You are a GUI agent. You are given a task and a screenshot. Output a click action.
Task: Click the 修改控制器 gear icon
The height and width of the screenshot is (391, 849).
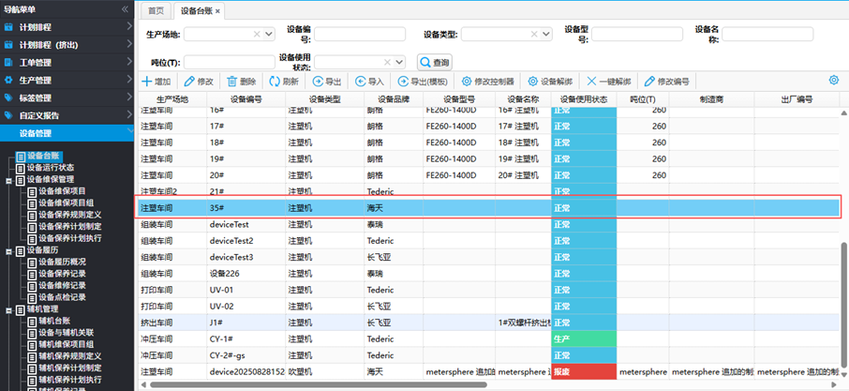click(x=467, y=82)
